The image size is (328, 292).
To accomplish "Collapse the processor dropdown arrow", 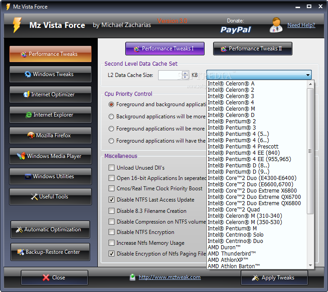I will point(308,75).
